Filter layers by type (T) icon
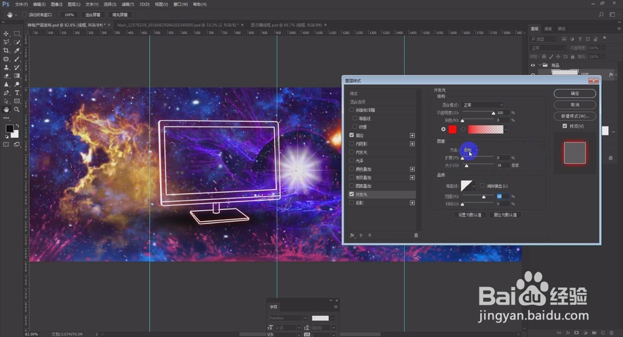The width and height of the screenshot is (623, 337). click(x=580, y=39)
